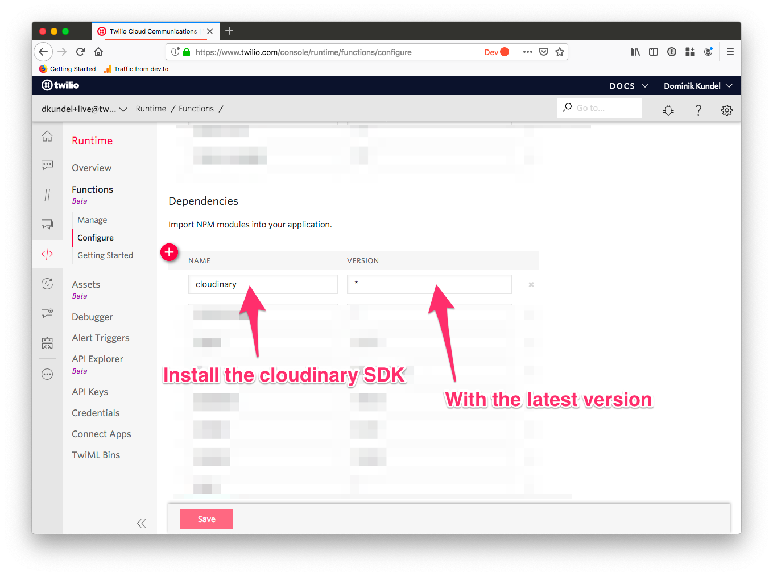
Task: Open Phone Numbers hash icon
Action: tap(47, 195)
